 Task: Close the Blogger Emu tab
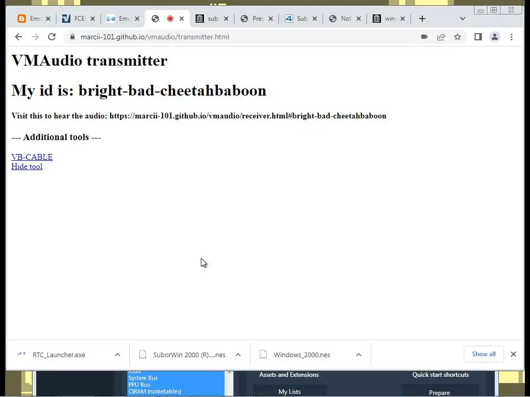point(48,19)
